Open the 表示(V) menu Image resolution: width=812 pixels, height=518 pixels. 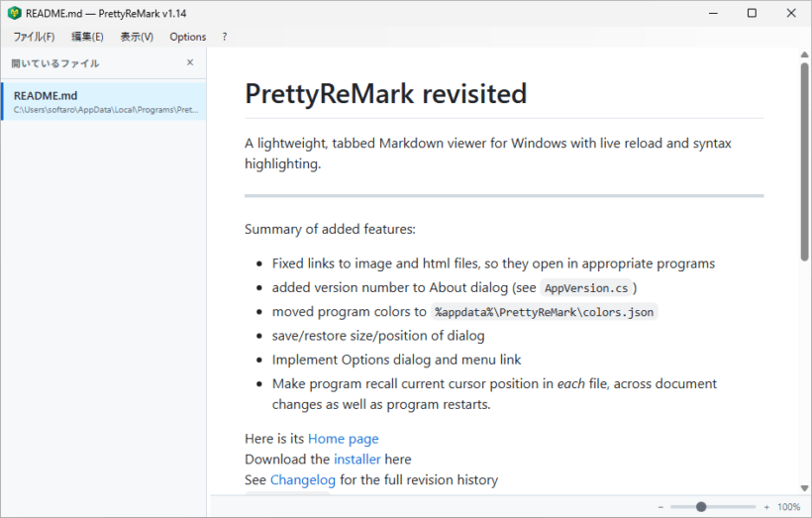coord(137,37)
